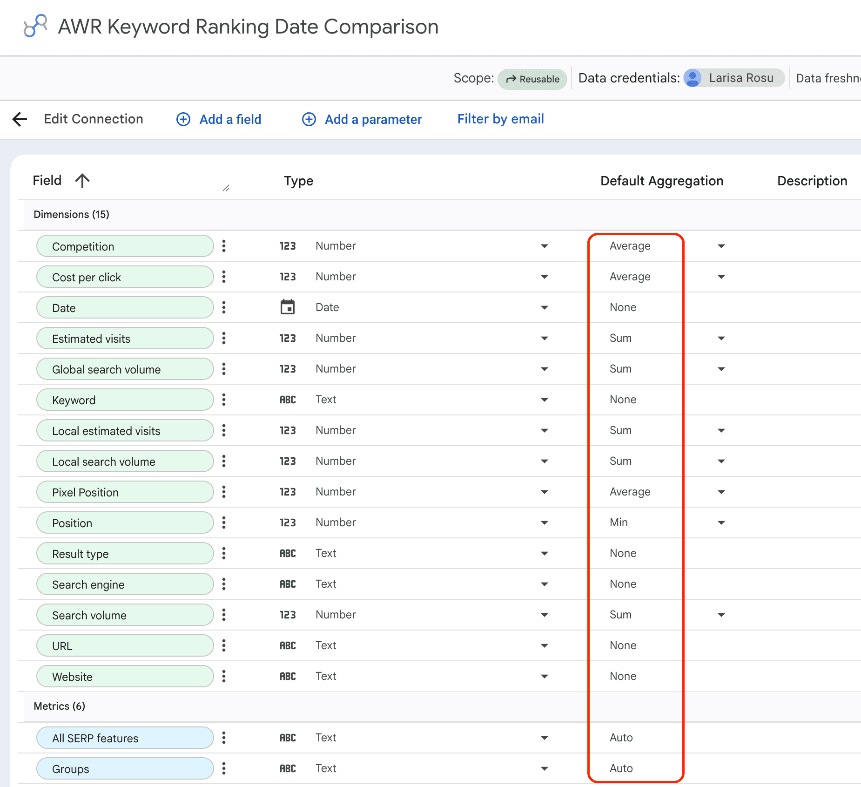Viewport: 861px width, 787px height.
Task: Click Edit Connection
Action: pos(94,119)
